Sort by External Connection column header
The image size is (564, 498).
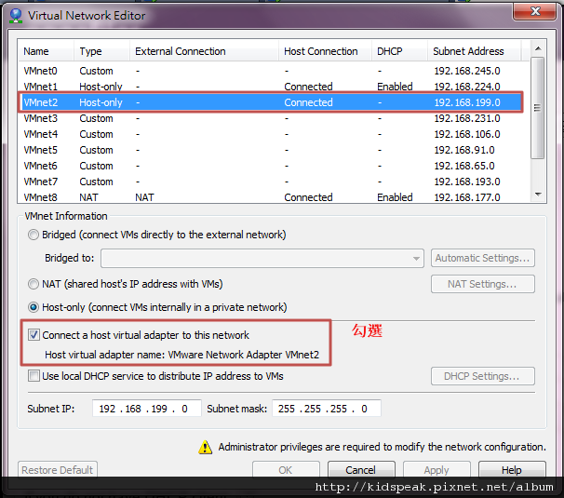205,51
